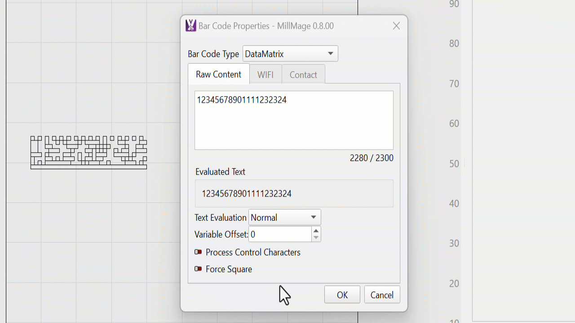
Task: Enable Process Control Characters switch
Action: (198, 252)
